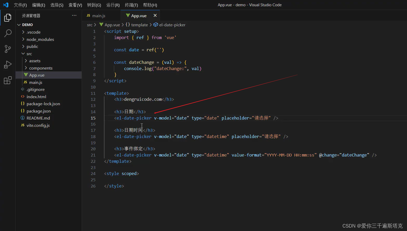Click App.vue in the breadcrumb path
This screenshot has height=231, width=407.
pos(112,25)
